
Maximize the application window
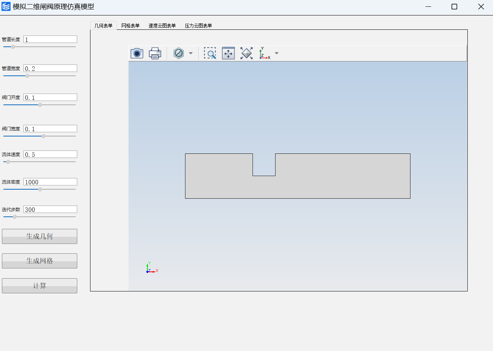[x=454, y=6]
